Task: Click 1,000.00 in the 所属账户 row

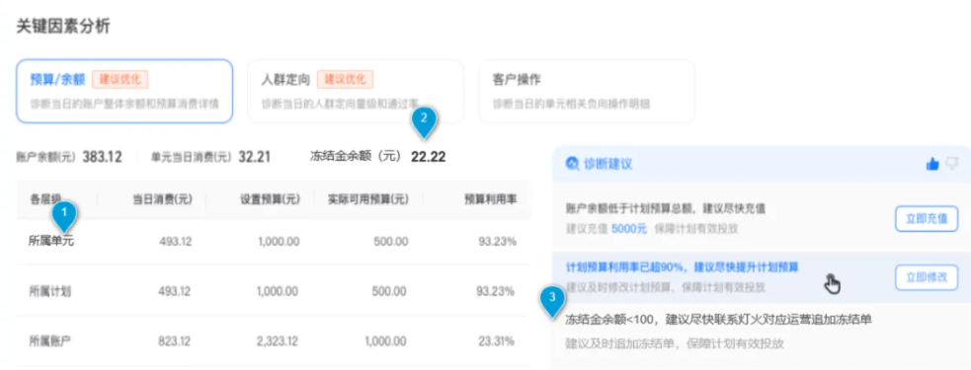Action: click(386, 341)
